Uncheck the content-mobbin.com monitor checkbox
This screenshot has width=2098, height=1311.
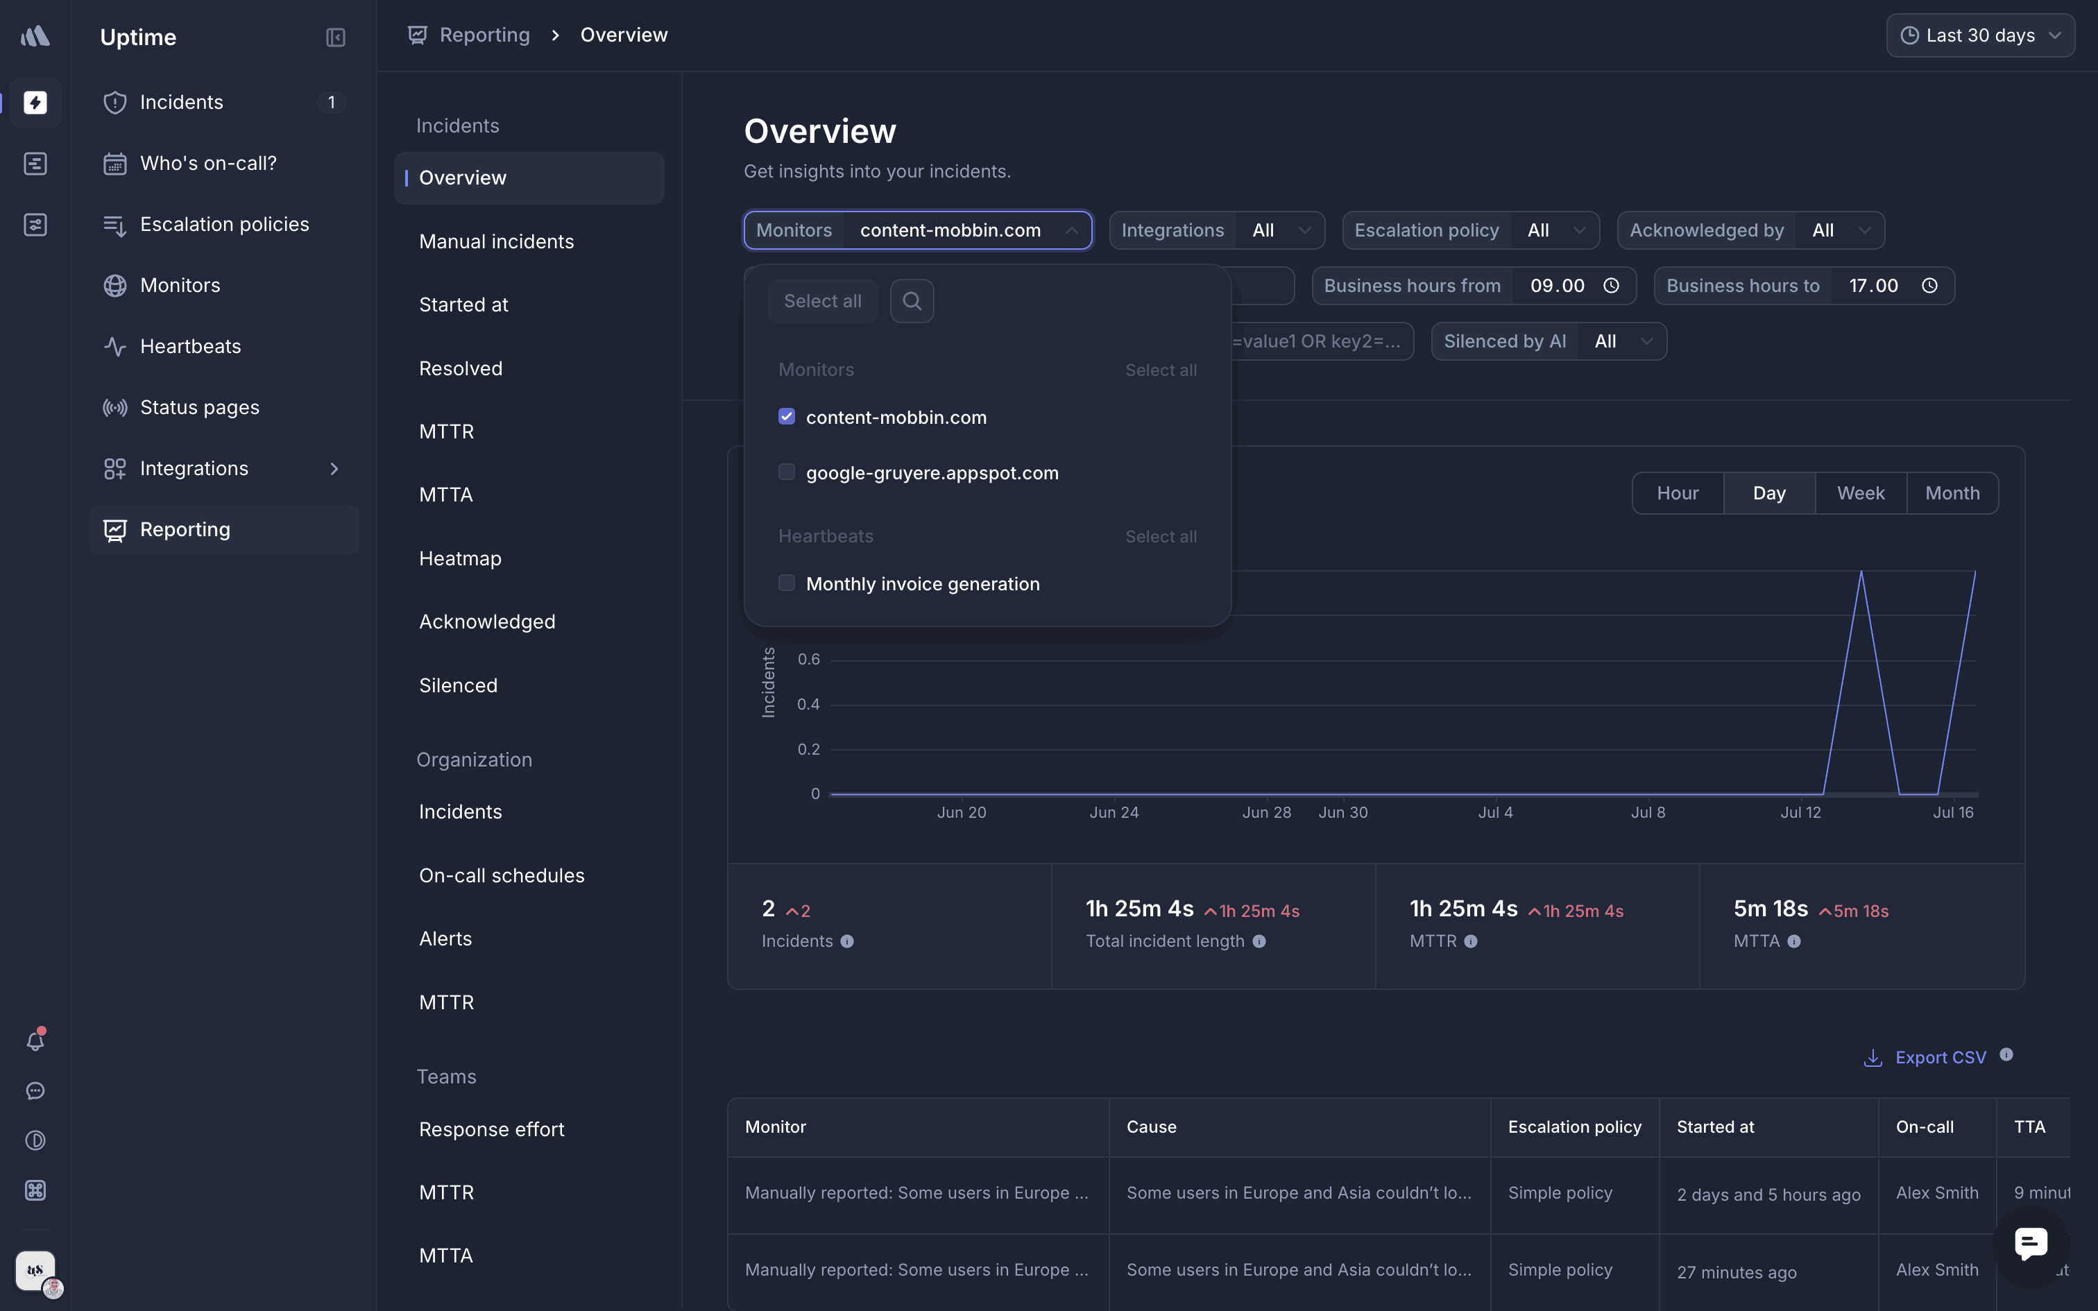pyautogui.click(x=786, y=416)
